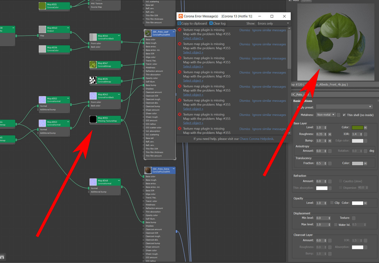Toggle the Water lvl. checkbox
The image size is (379, 263).
[x=336, y=225]
